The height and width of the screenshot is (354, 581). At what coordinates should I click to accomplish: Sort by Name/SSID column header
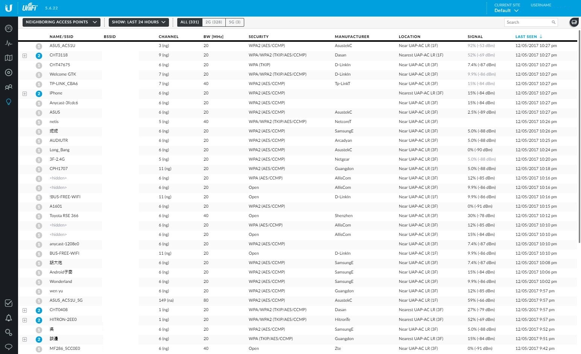pos(61,36)
